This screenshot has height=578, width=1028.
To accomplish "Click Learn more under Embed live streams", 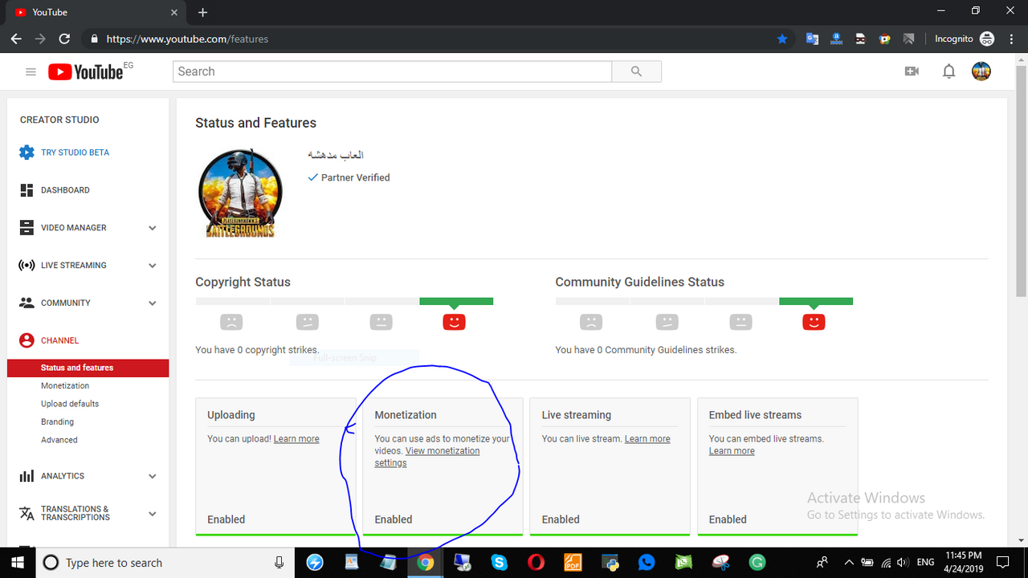I will pyautogui.click(x=732, y=451).
